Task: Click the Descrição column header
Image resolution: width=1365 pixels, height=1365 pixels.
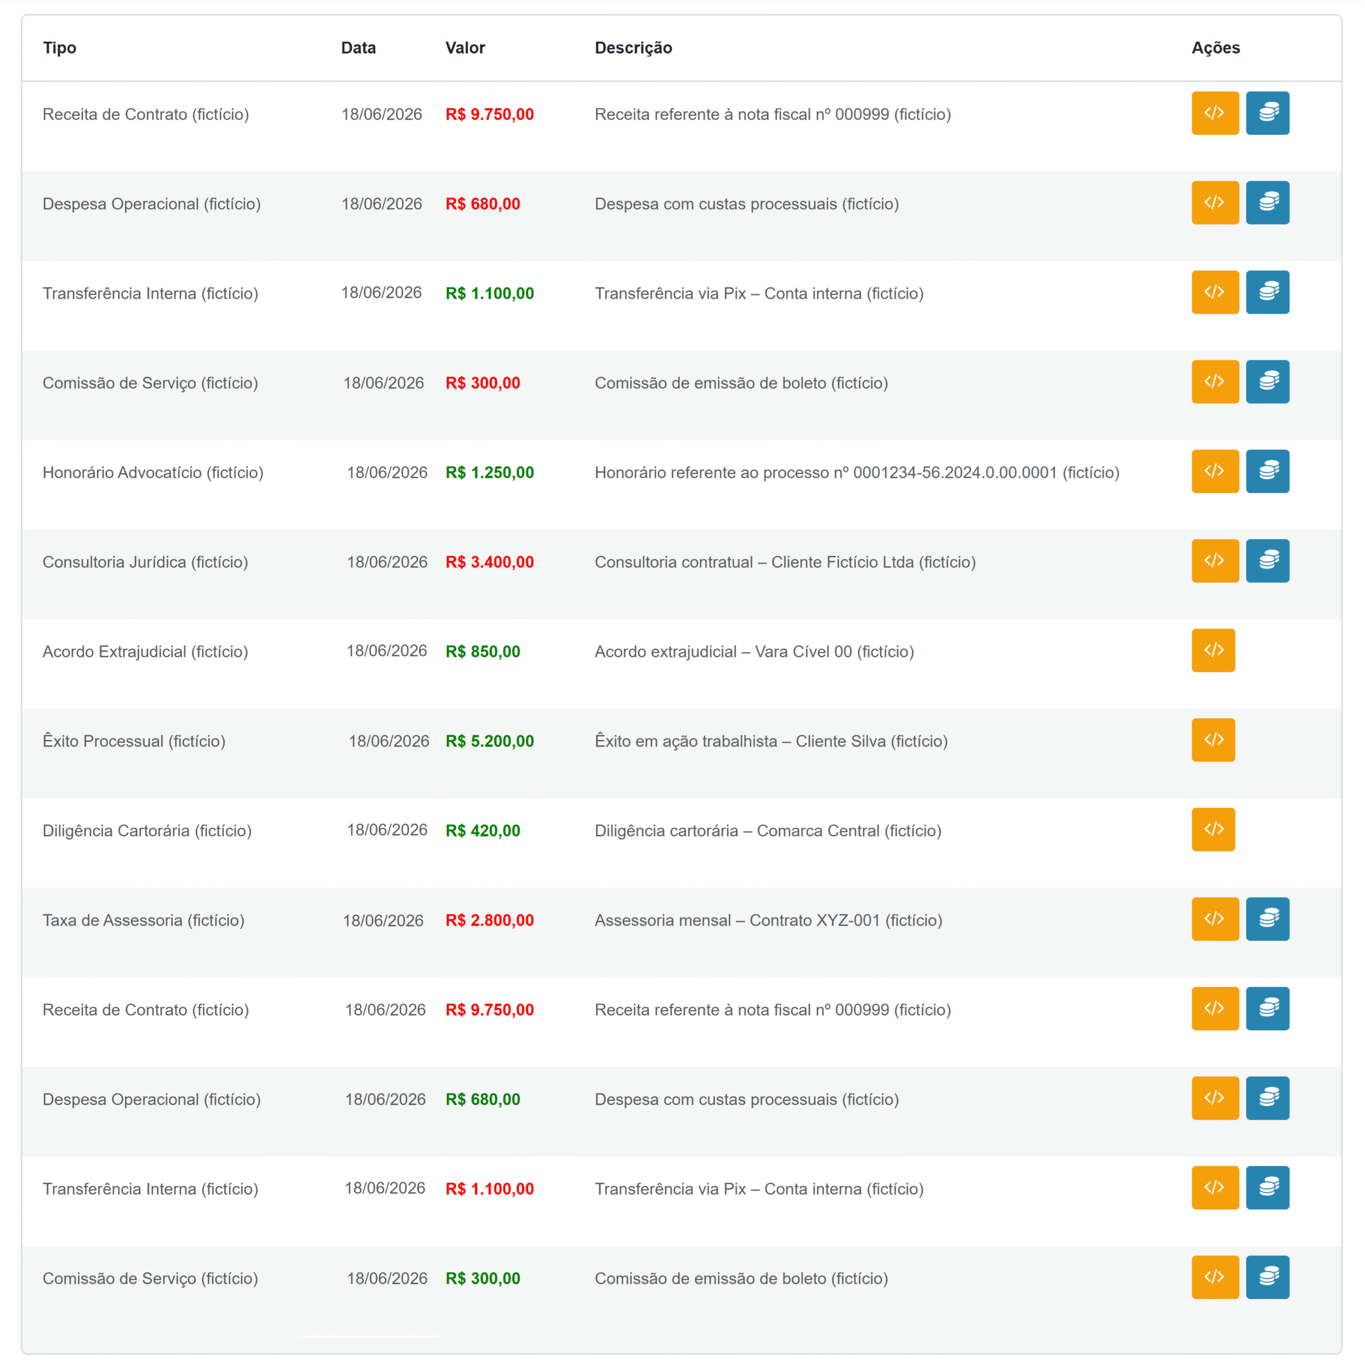Action: [x=633, y=48]
